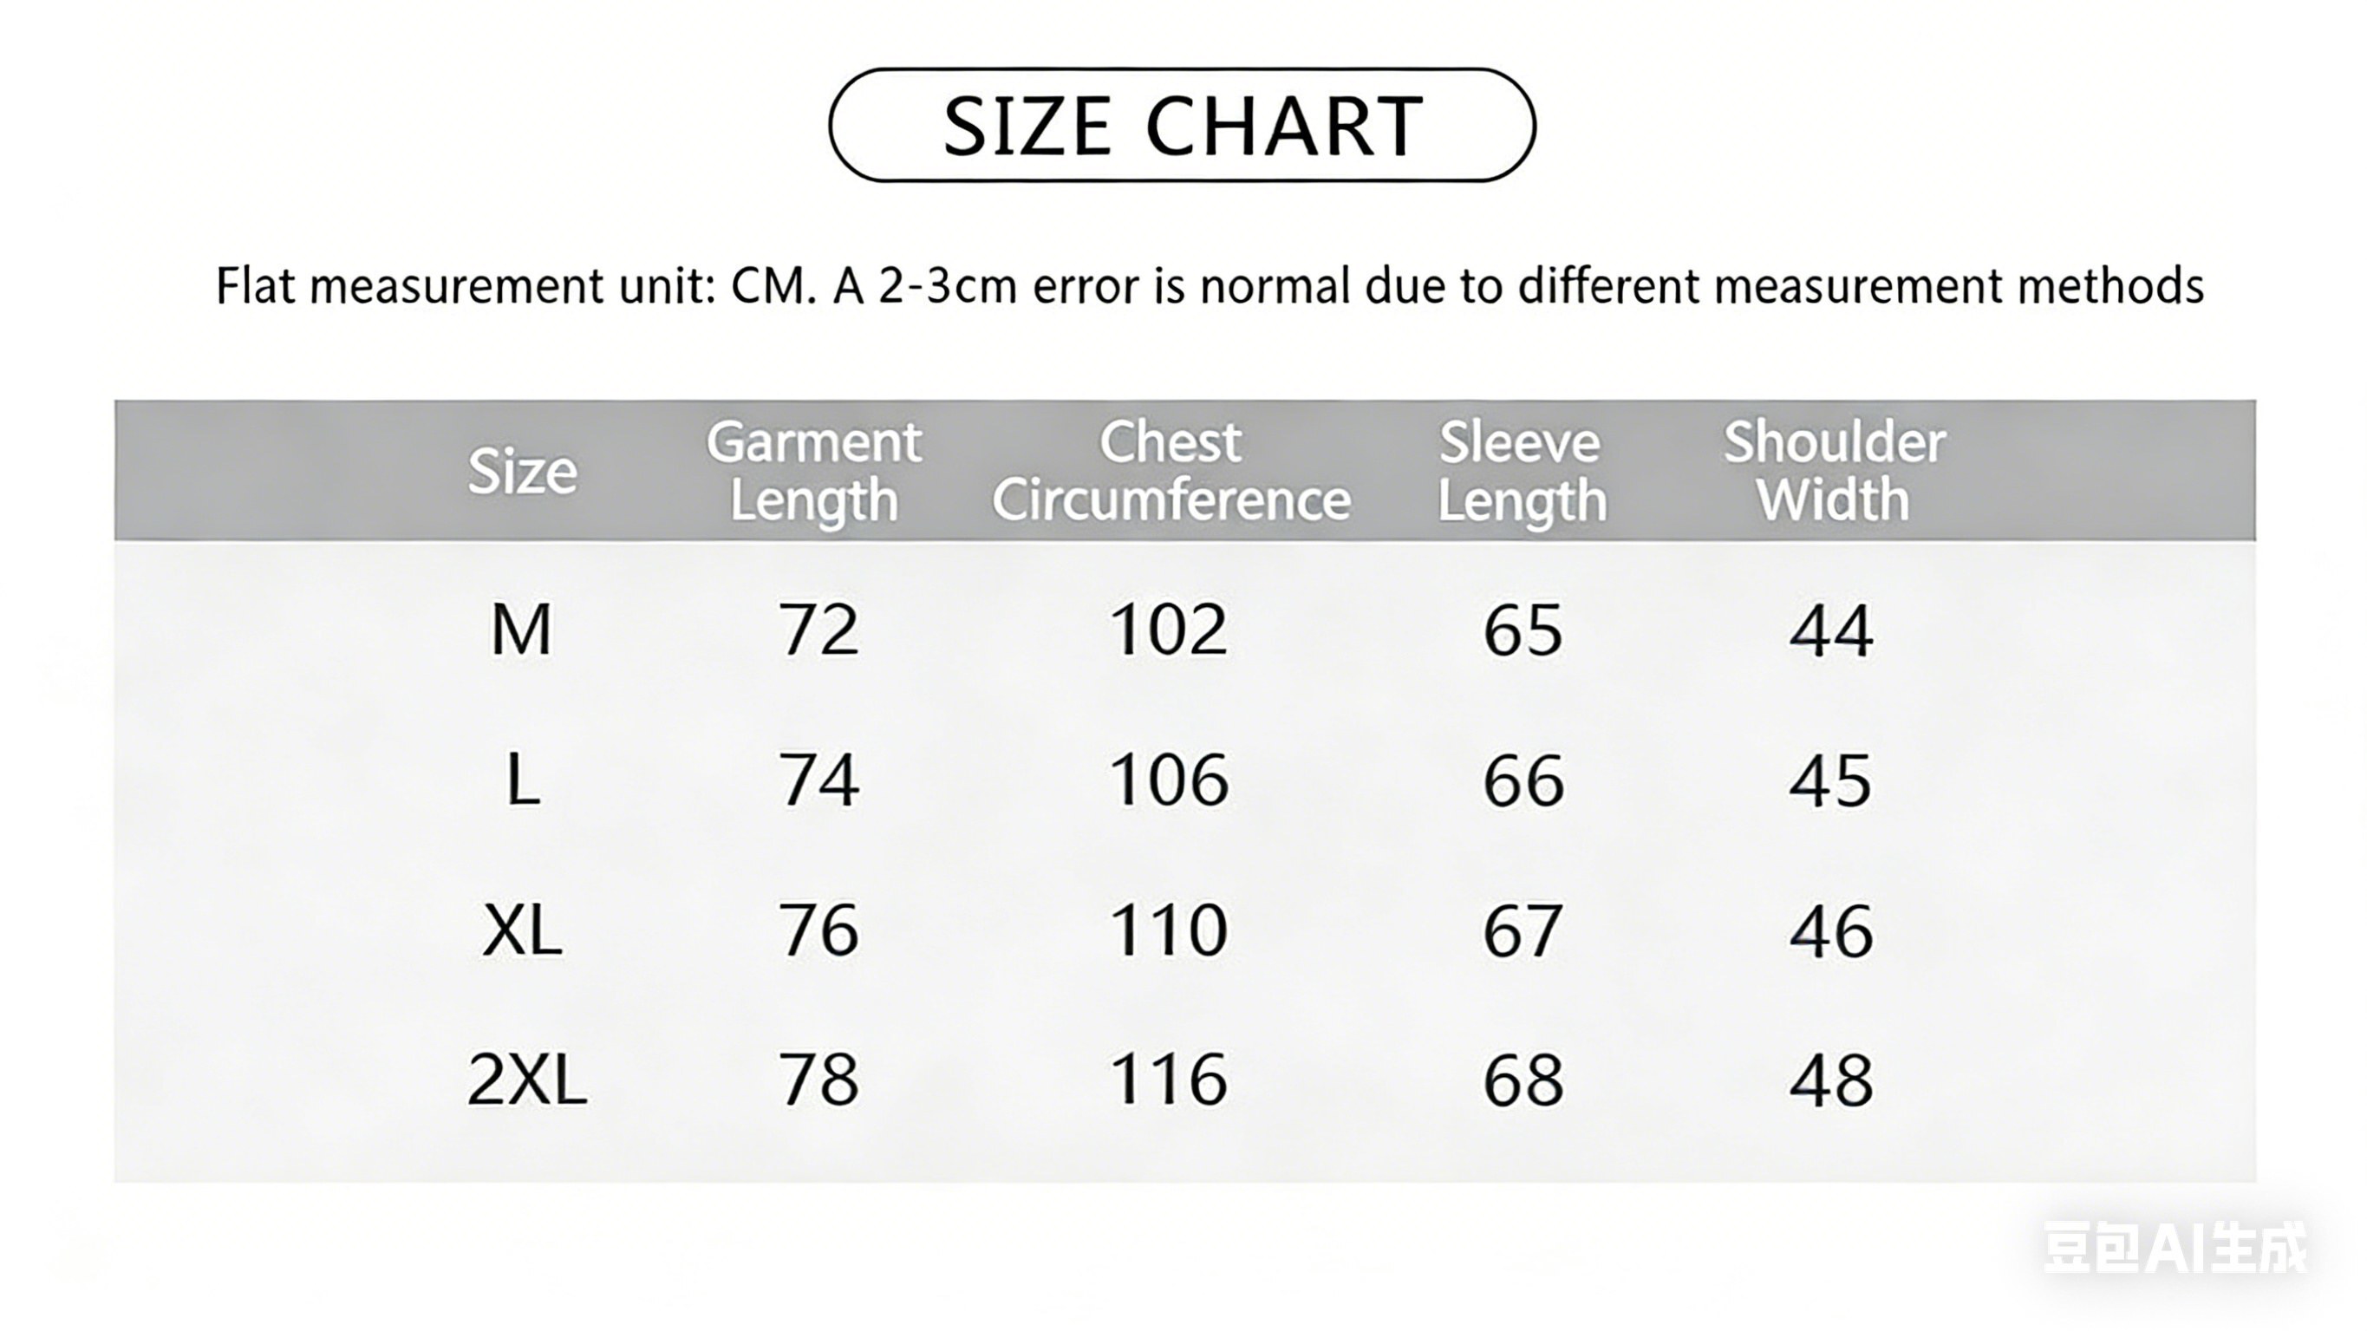Click the flat measurement unit note text
Screen dimensions: 2367x1331
[x=1210, y=286]
